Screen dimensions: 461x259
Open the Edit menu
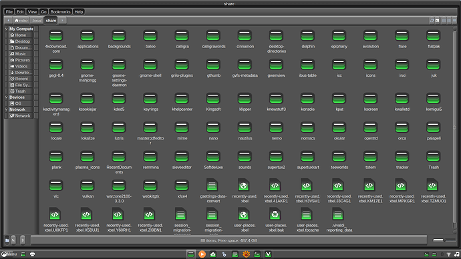pyautogui.click(x=20, y=12)
